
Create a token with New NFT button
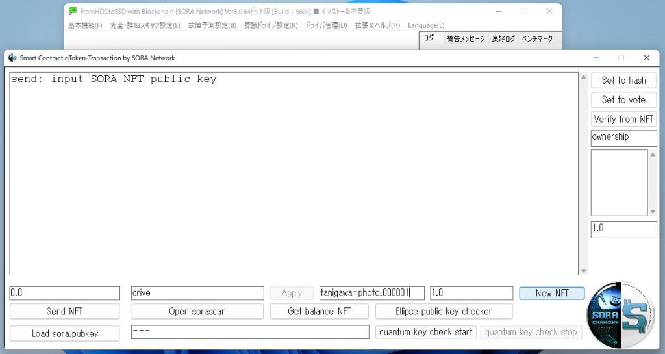pyautogui.click(x=552, y=293)
